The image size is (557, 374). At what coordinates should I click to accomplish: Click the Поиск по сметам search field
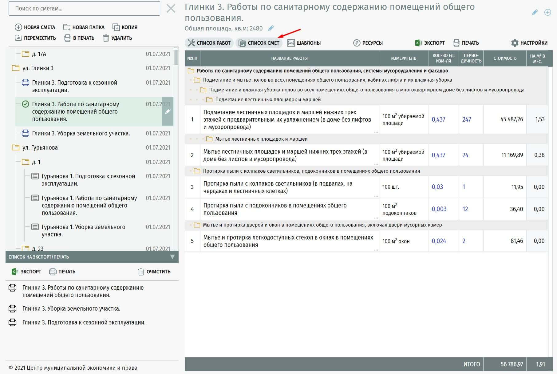tap(84, 9)
